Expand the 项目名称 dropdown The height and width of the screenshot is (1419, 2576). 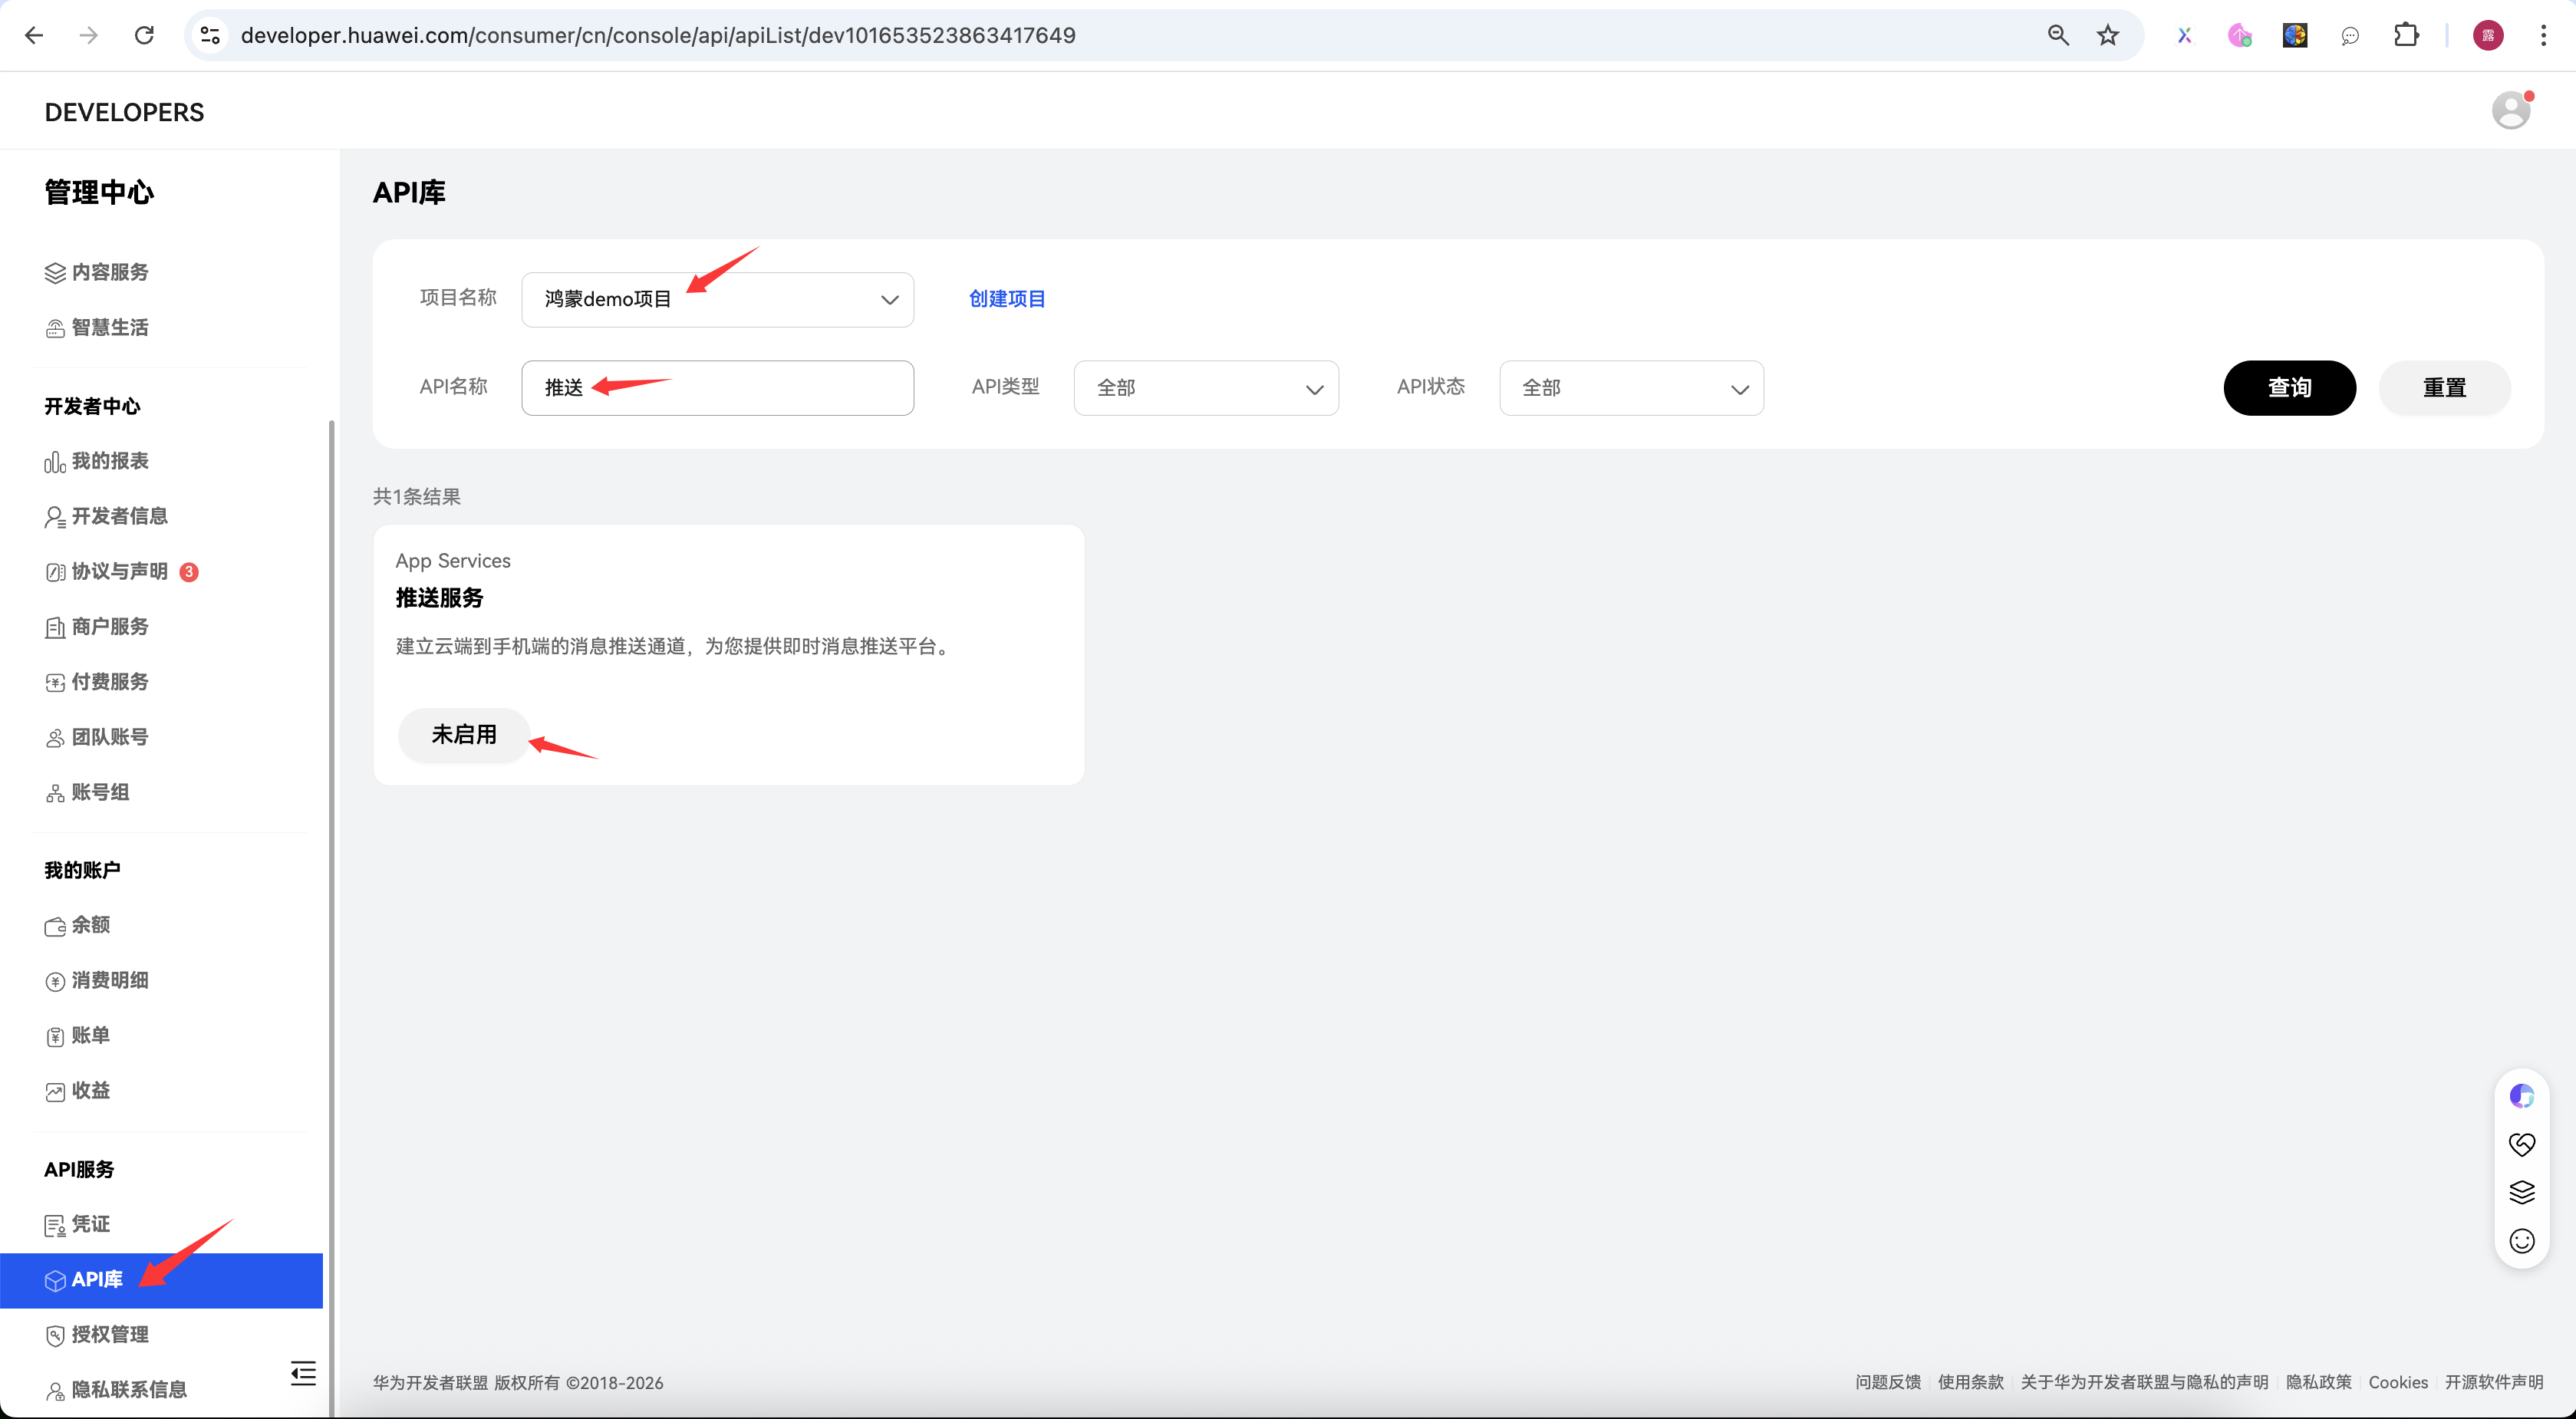coord(717,299)
